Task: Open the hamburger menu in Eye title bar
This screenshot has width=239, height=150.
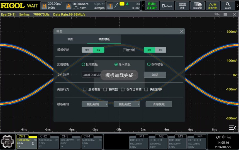Action: click(x=225, y=14)
